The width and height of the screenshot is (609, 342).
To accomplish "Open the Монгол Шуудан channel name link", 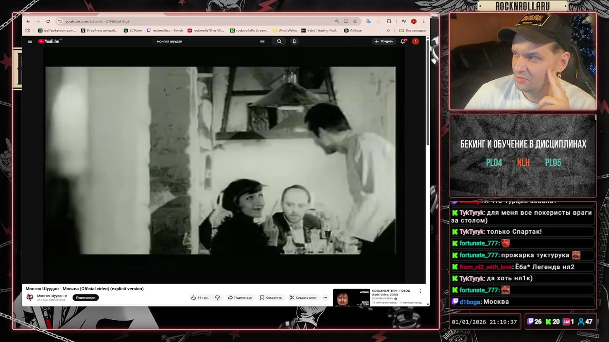I will (x=50, y=295).
